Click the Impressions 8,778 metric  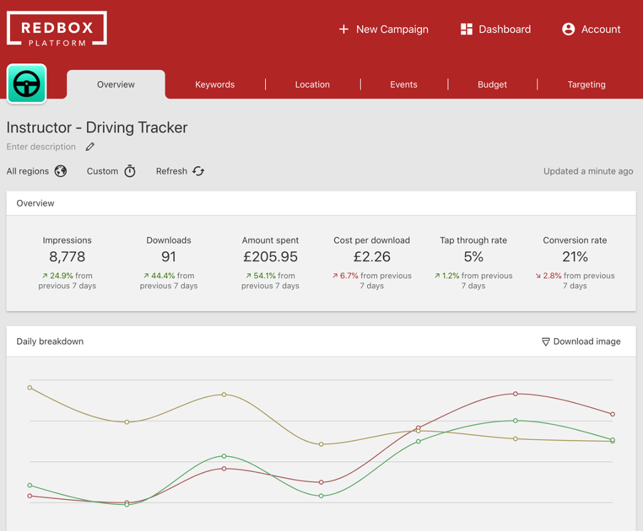tap(67, 256)
